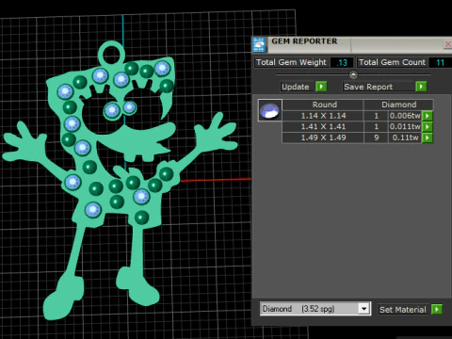Click the 0.11tw weight value
This screenshot has height=339, width=452.
pyautogui.click(x=405, y=137)
